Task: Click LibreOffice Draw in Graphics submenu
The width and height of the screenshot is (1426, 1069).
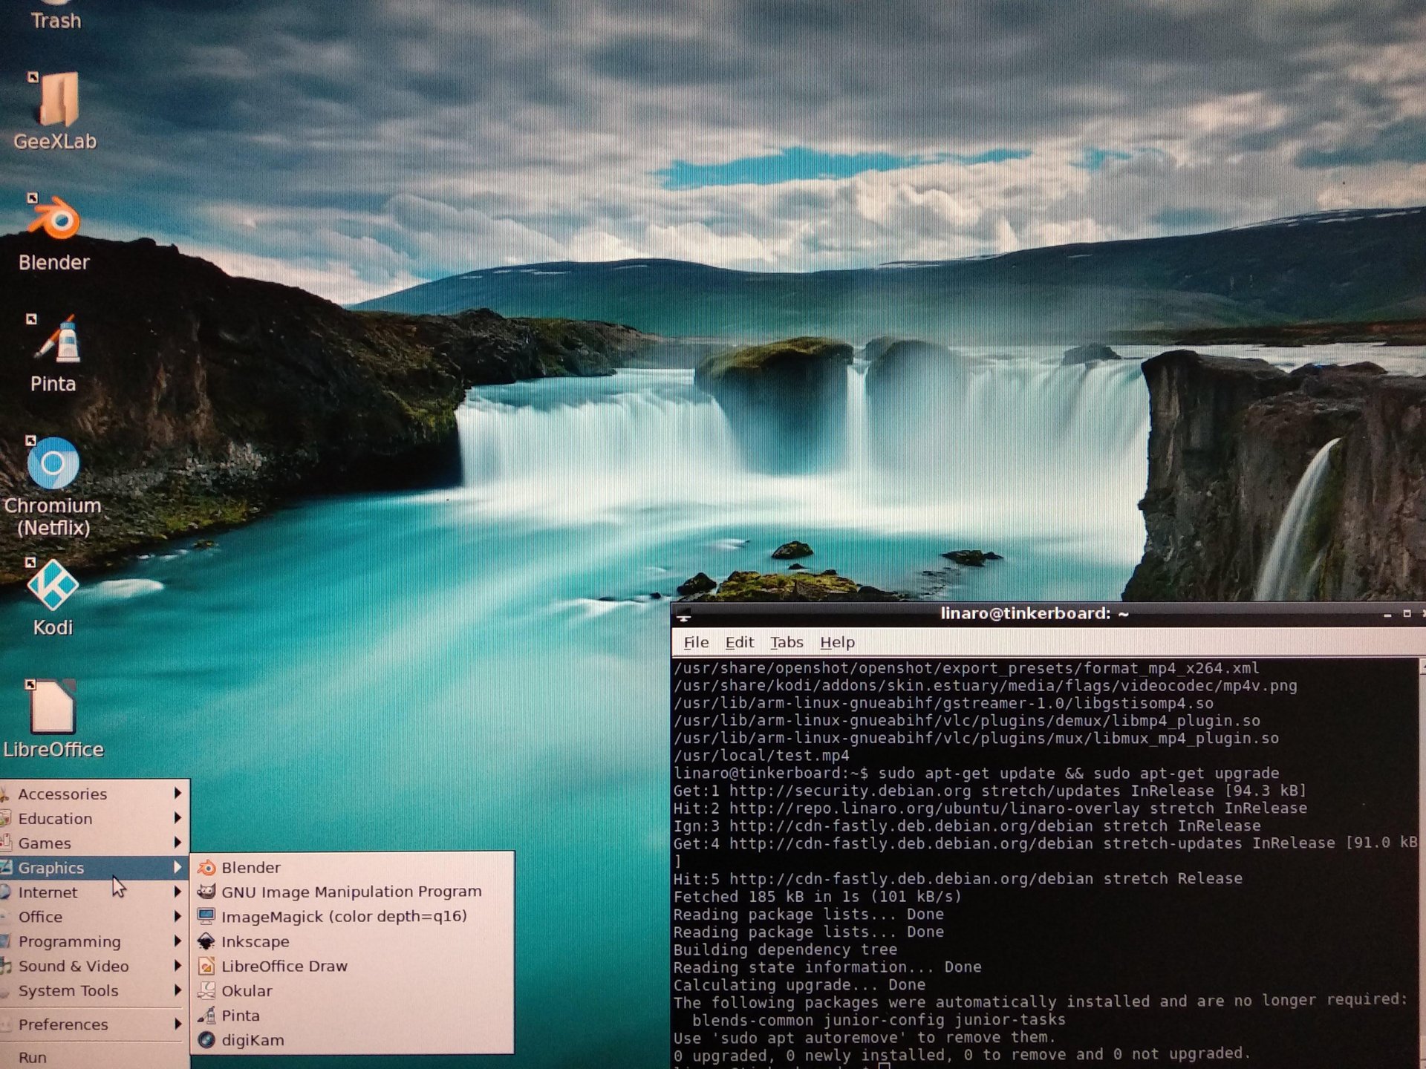Action: [284, 966]
